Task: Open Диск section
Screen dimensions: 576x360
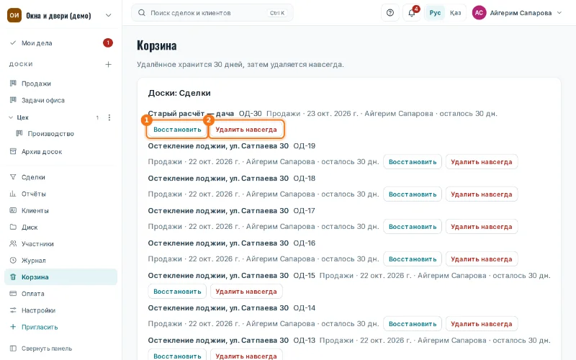Action: coord(61,227)
